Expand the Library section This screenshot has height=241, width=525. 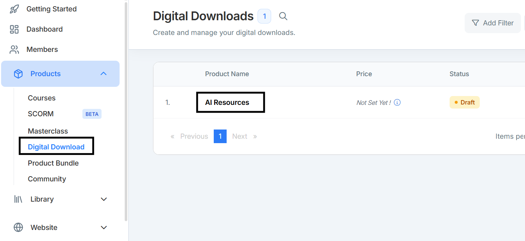104,199
